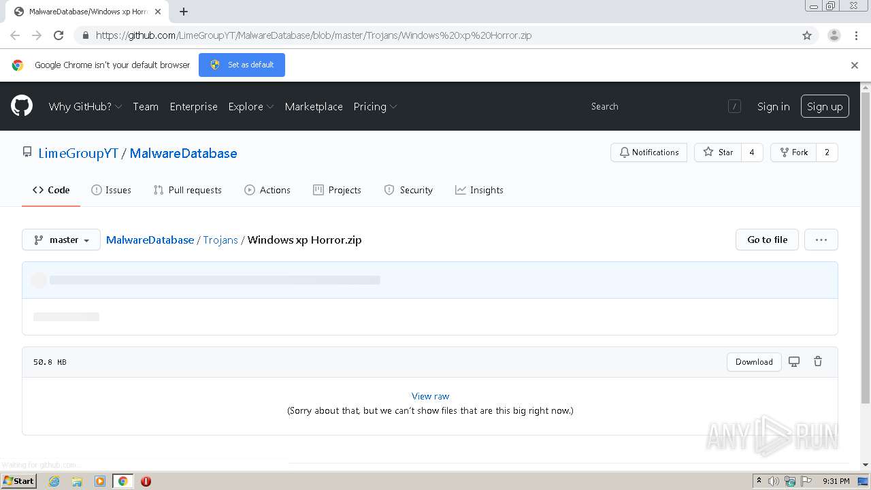Open taskbar clock 9:31 PM
Screen dimensions: 871x490
click(836, 481)
